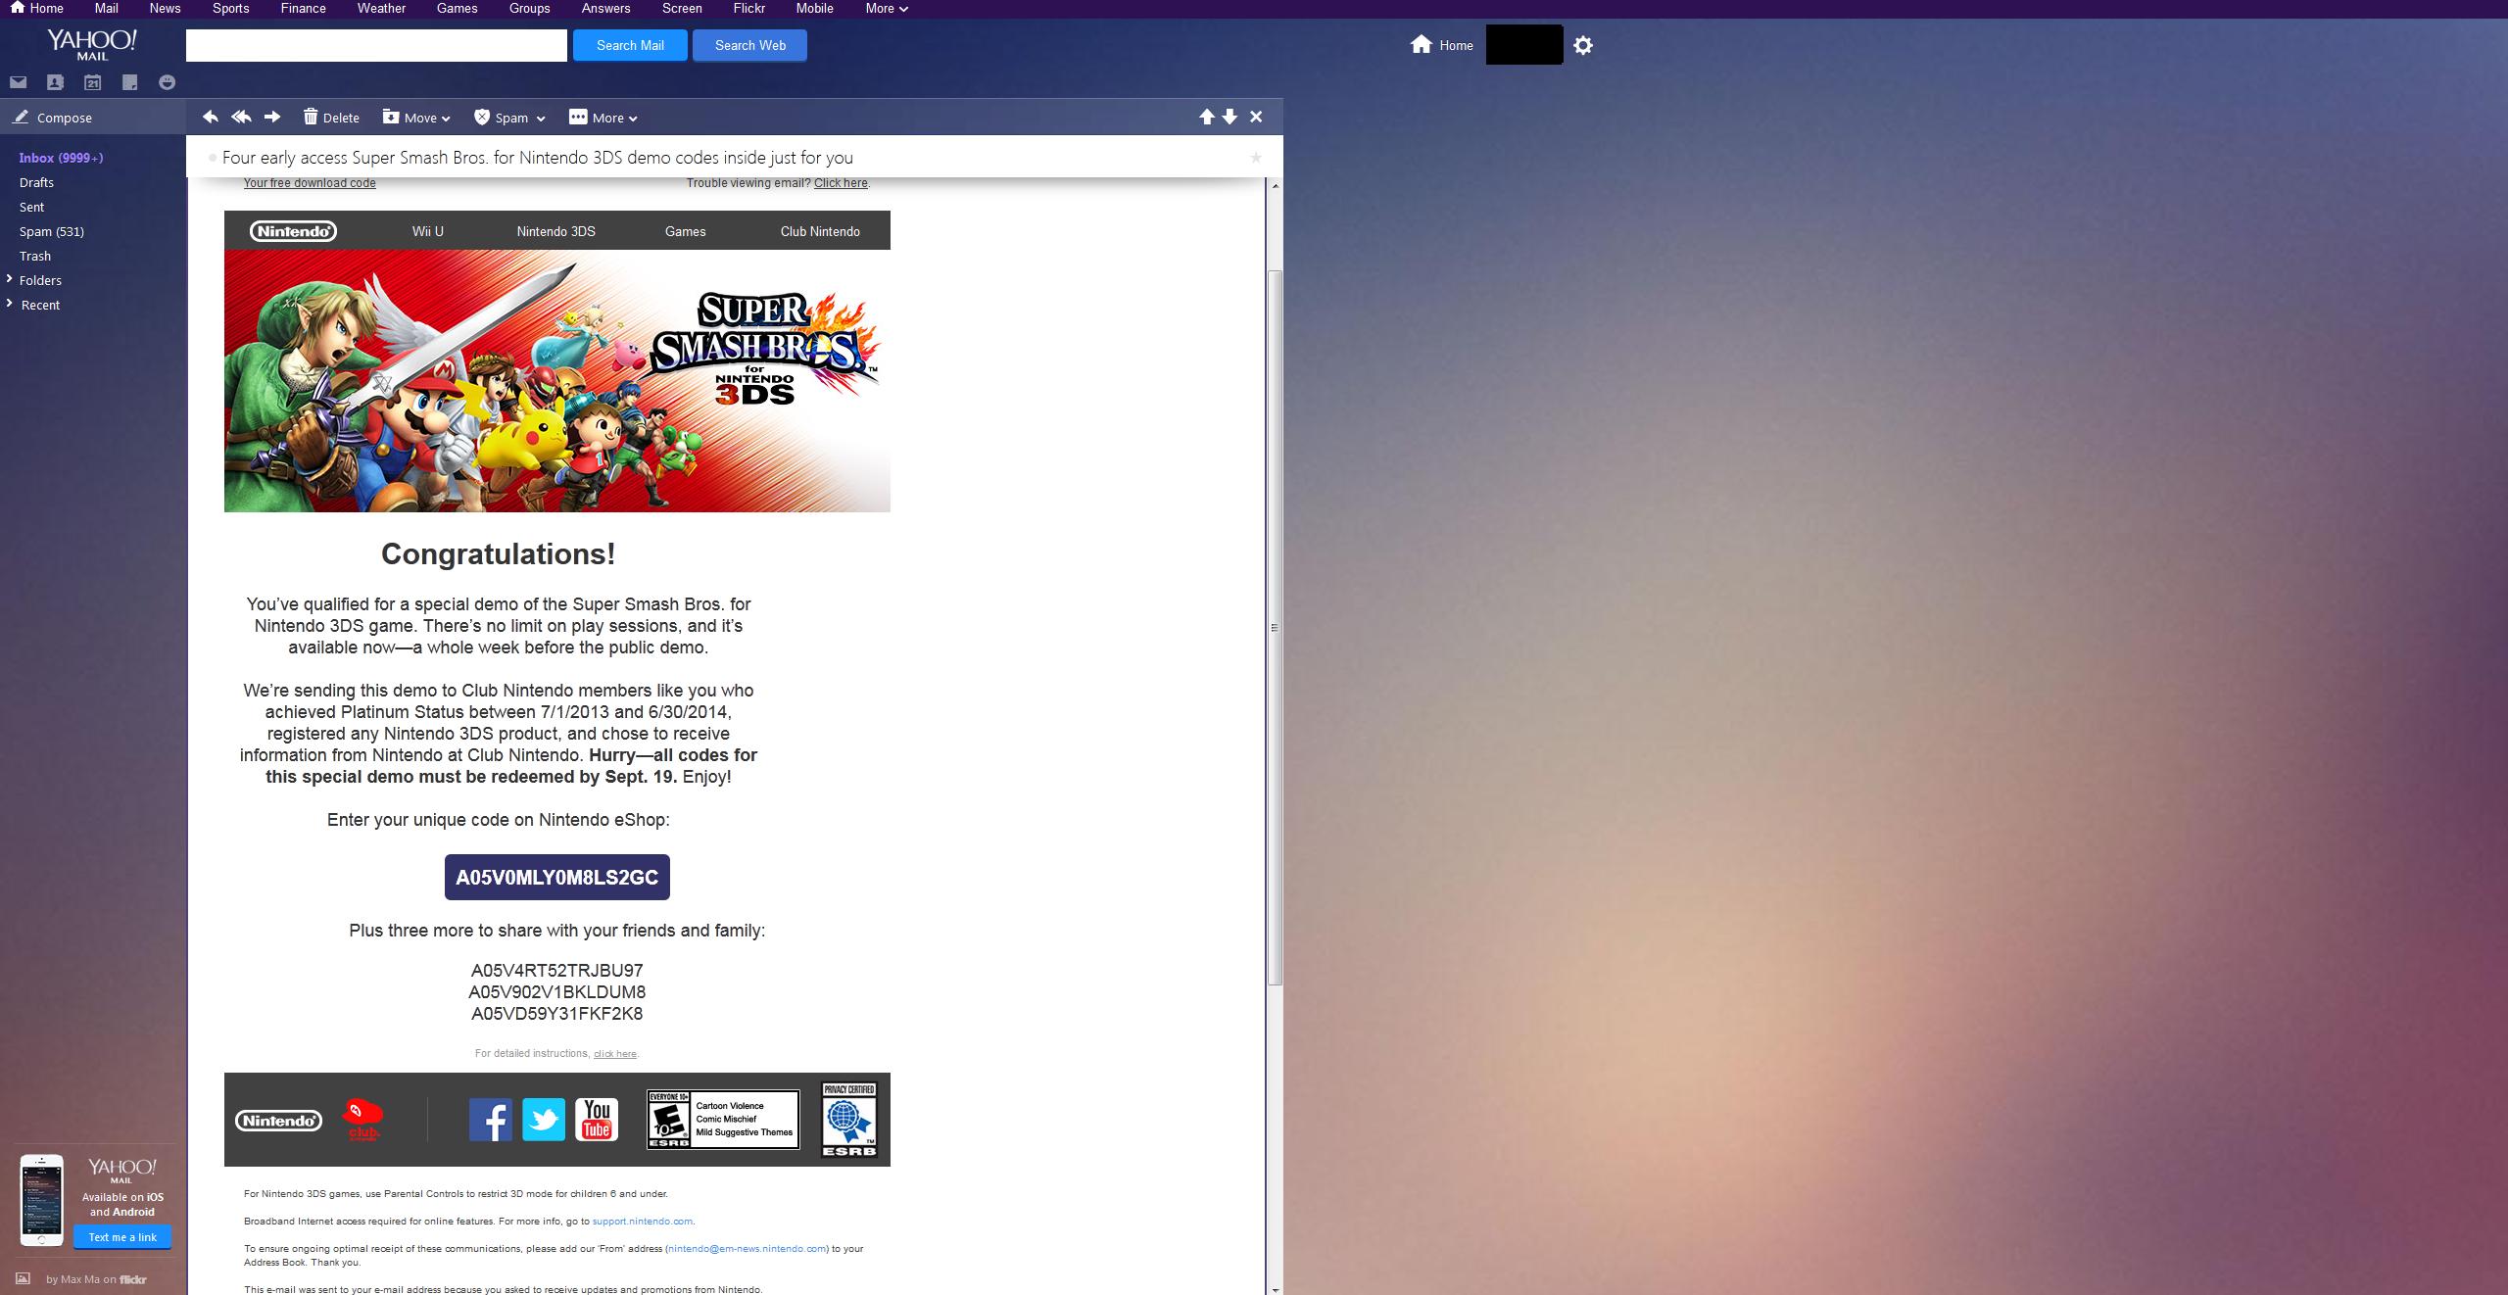Viewport: 2508px width, 1295px height.
Task: Click the Facebook icon in the email footer
Action: pyautogui.click(x=491, y=1120)
